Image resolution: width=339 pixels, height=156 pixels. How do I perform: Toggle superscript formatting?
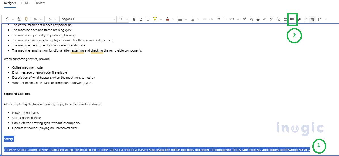coord(244,19)
